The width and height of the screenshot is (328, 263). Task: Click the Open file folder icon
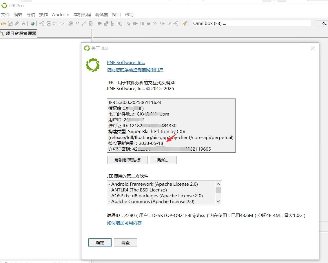3,24
